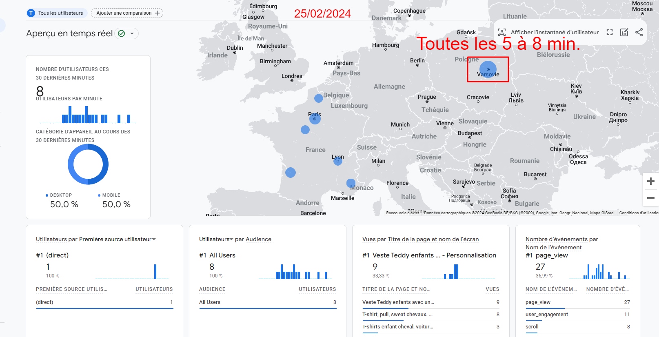Zoom out of the map with minus
This screenshot has width=659, height=337.
pos(651,198)
